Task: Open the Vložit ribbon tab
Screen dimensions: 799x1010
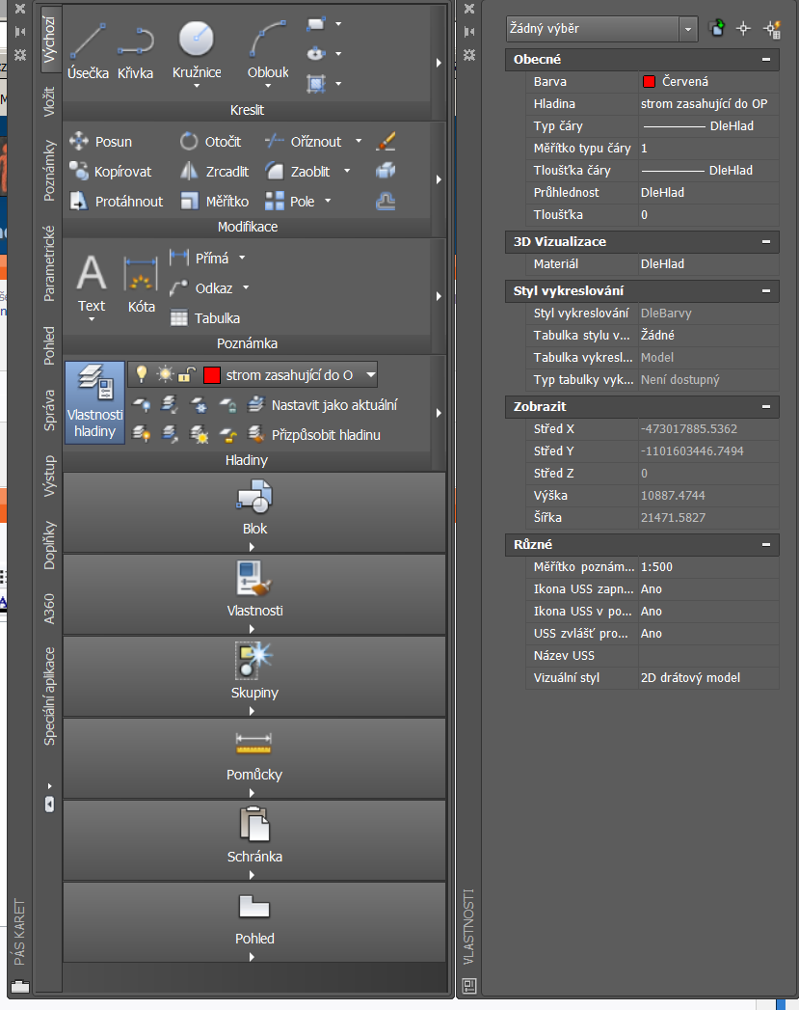Action: click(x=50, y=100)
